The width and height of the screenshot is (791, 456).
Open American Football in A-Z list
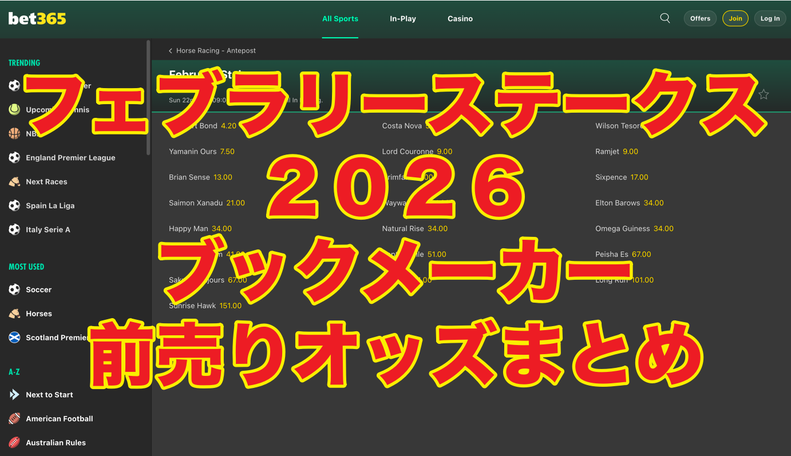(59, 419)
